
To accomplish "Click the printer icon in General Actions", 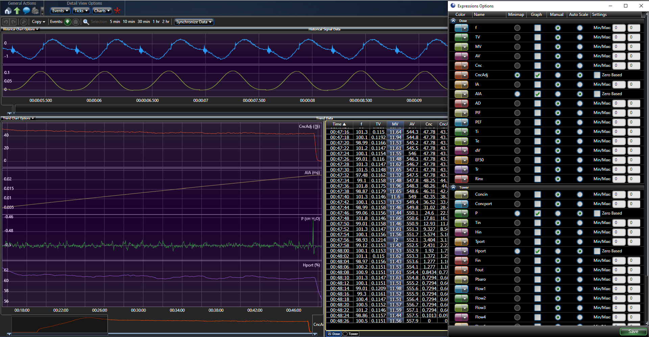I will 35,11.
